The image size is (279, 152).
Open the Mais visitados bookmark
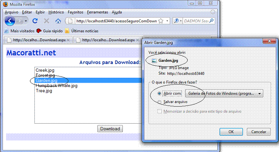(x=19, y=31)
